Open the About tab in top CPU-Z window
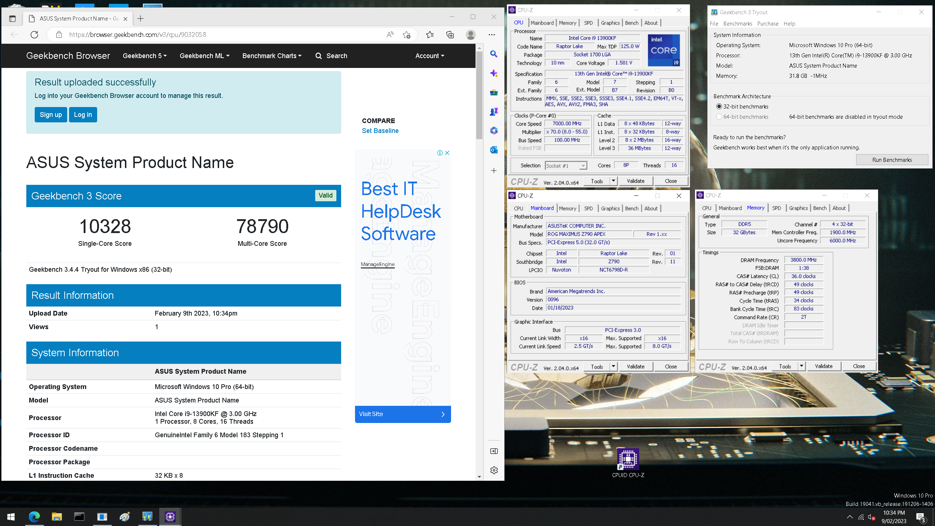The height and width of the screenshot is (526, 935). (x=651, y=23)
